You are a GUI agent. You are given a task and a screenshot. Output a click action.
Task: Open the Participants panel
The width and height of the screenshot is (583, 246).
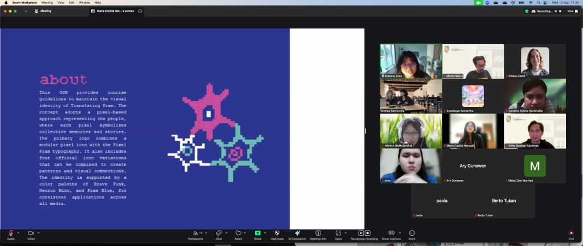pyautogui.click(x=197, y=233)
